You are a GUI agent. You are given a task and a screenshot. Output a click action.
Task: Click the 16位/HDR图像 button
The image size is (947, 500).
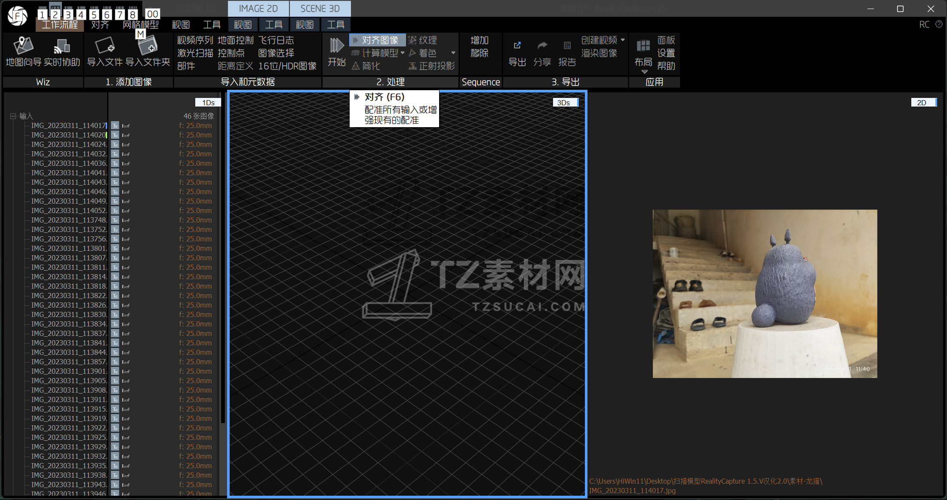[287, 66]
